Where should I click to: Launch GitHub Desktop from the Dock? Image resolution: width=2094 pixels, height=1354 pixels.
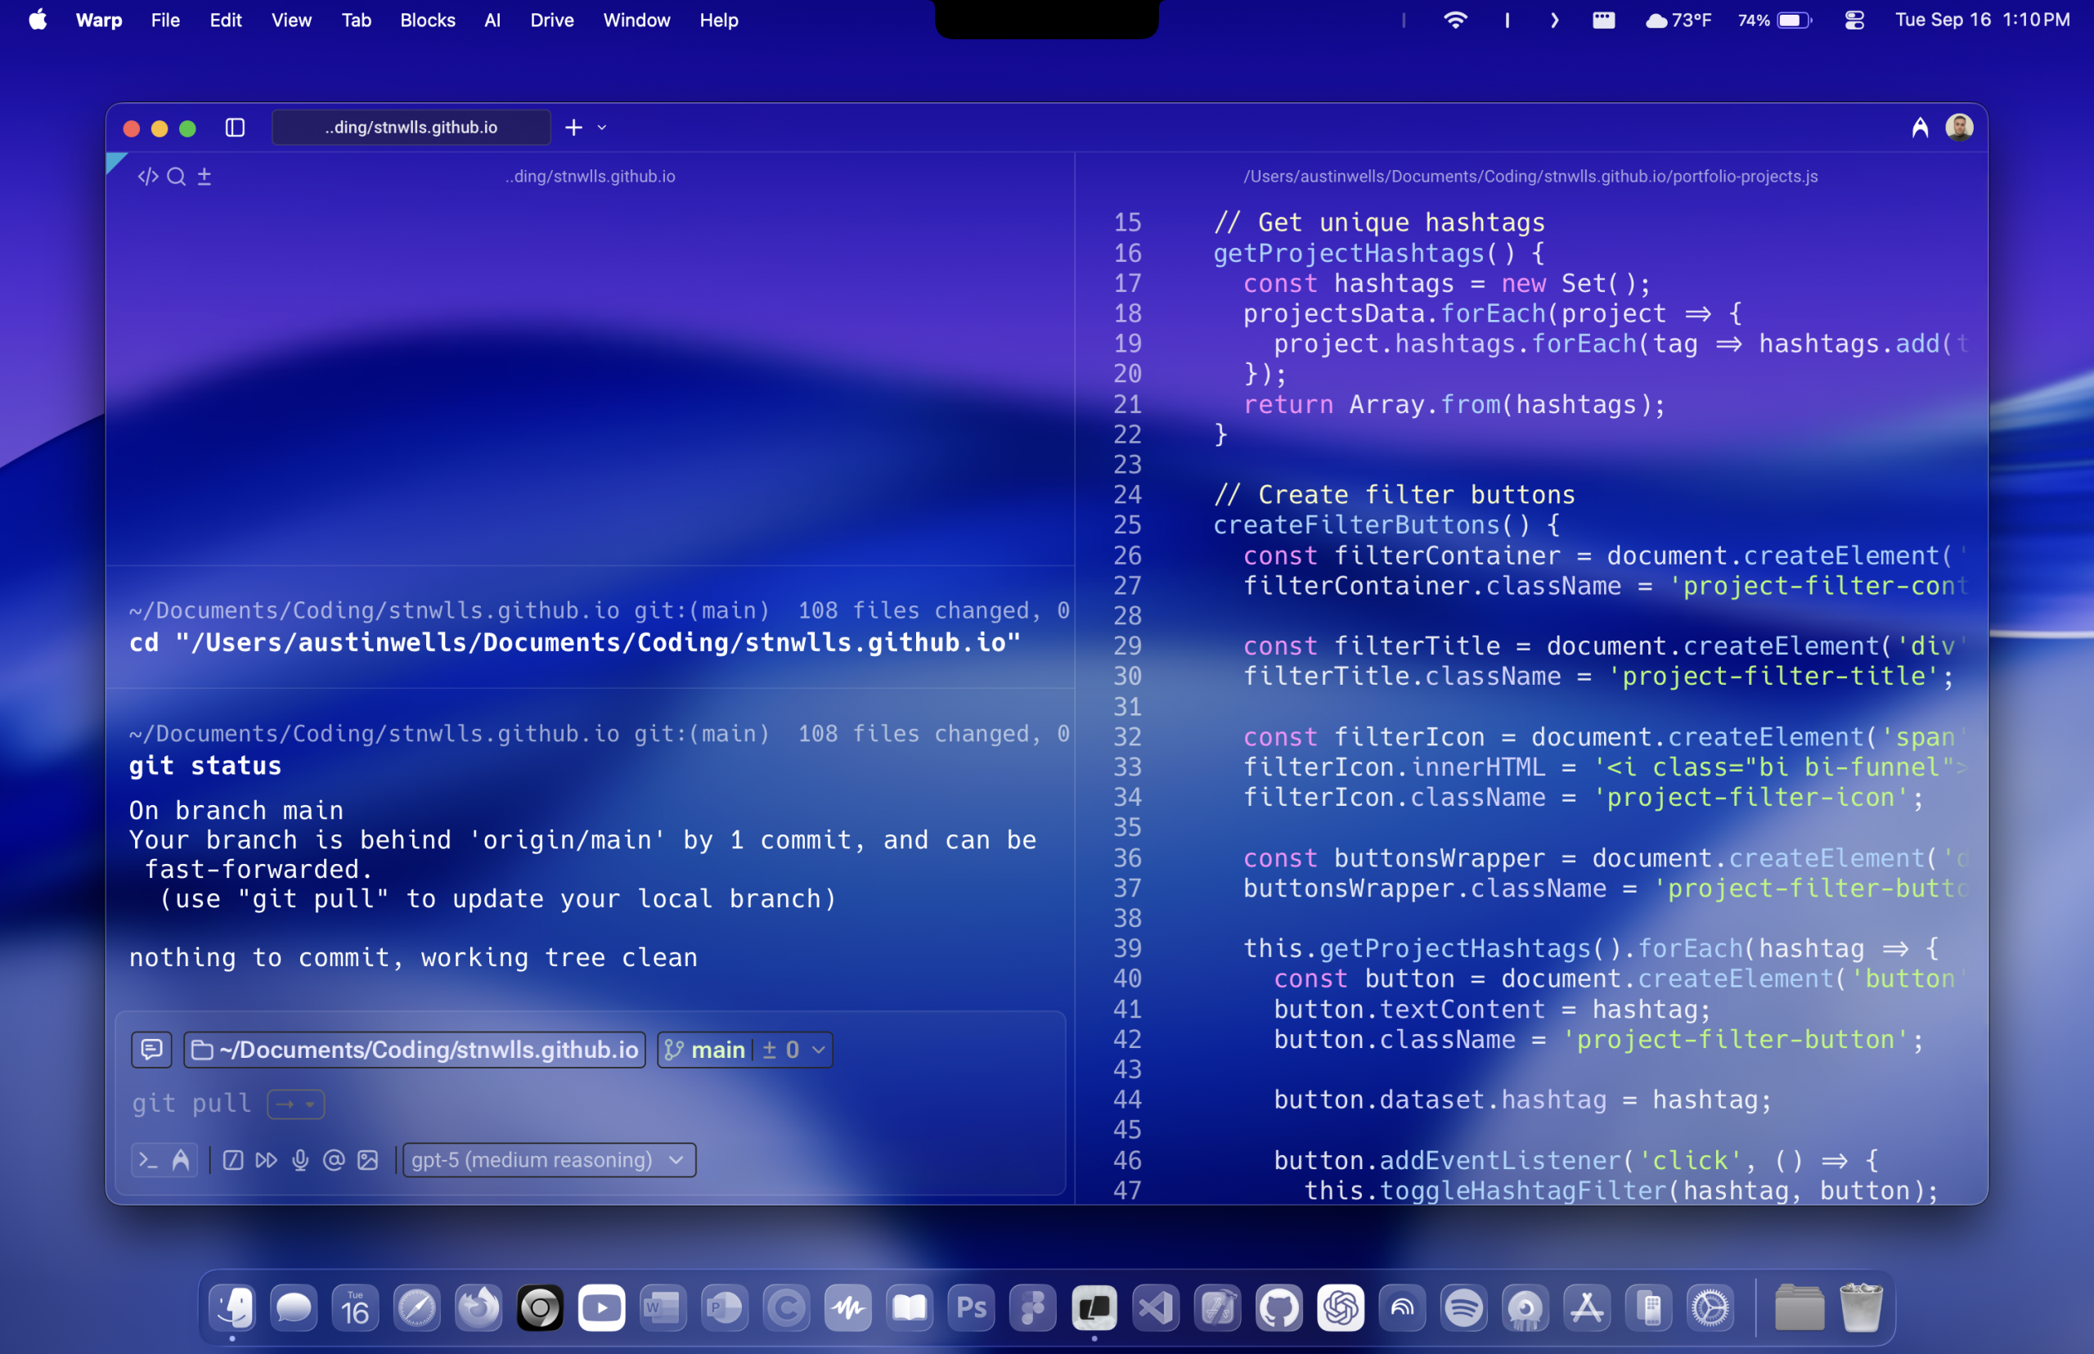click(x=1279, y=1307)
